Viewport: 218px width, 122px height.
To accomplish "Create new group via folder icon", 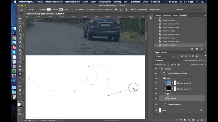I will point(193,120).
